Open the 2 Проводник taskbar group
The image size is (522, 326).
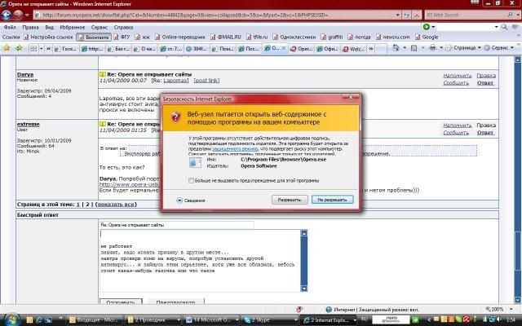click(153, 320)
